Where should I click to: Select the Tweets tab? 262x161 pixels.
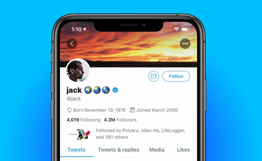(x=76, y=150)
